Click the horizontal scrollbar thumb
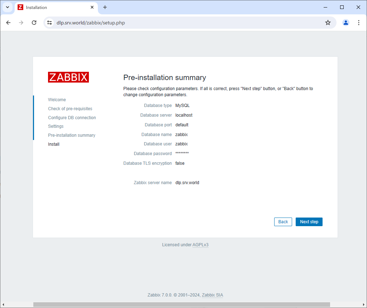 click(182, 304)
